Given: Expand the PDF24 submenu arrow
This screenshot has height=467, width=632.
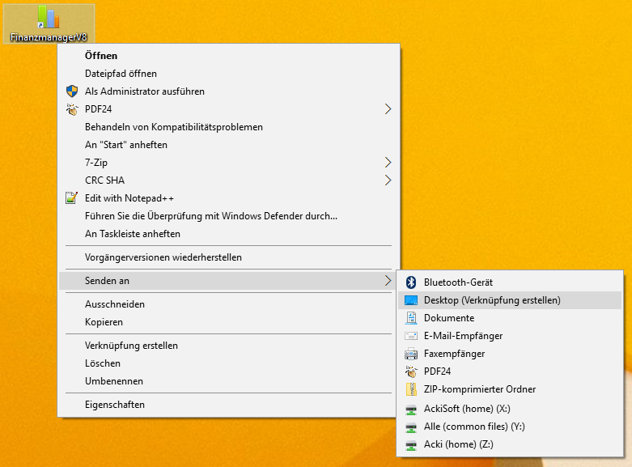Looking at the screenshot, I should [388, 109].
